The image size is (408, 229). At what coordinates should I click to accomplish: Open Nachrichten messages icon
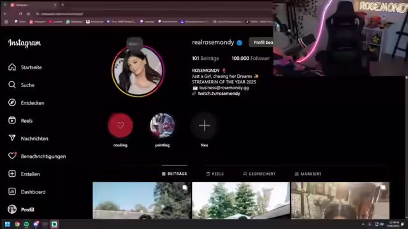tap(12, 138)
